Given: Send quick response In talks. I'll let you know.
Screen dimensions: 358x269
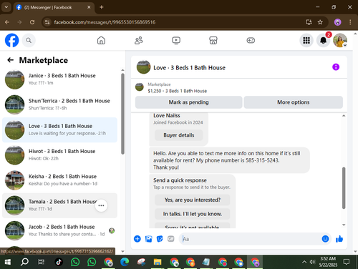Looking at the screenshot, I should [x=193, y=214].
